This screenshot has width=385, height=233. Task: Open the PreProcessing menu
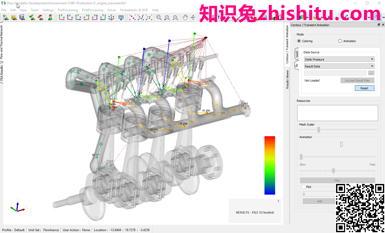tap(68, 10)
